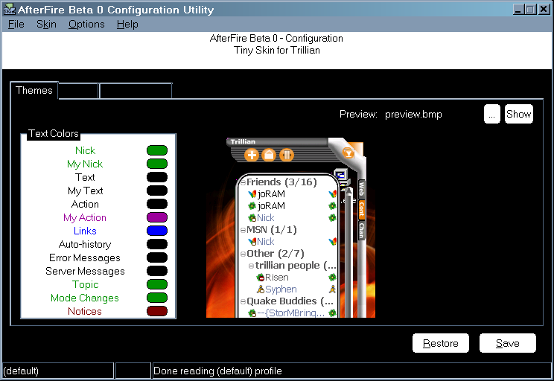Pick the Auto-history color swatch
554x381 pixels.
157,244
